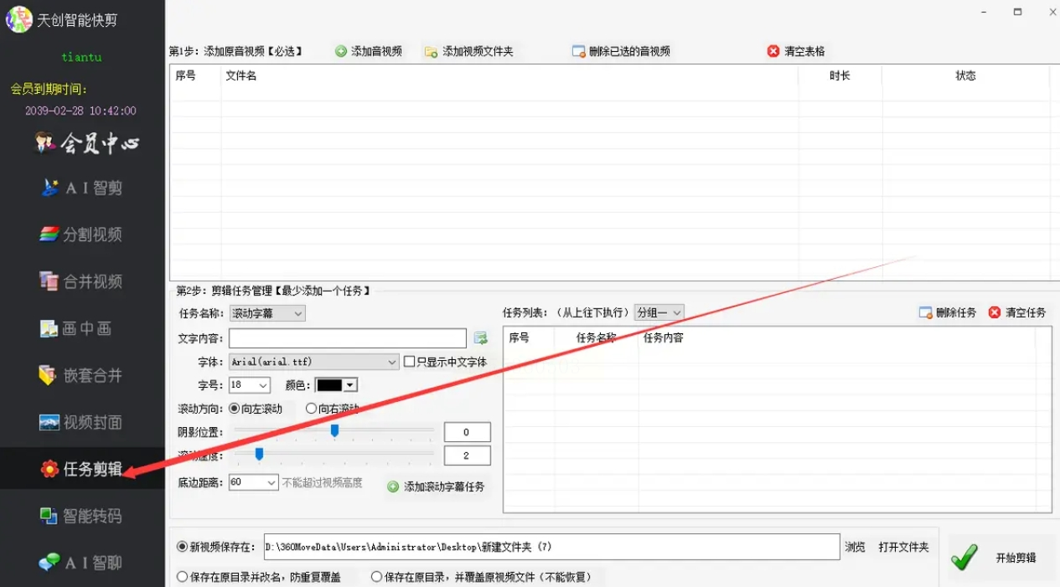
Task: Click 打开文件夹 link
Action: tap(903, 547)
